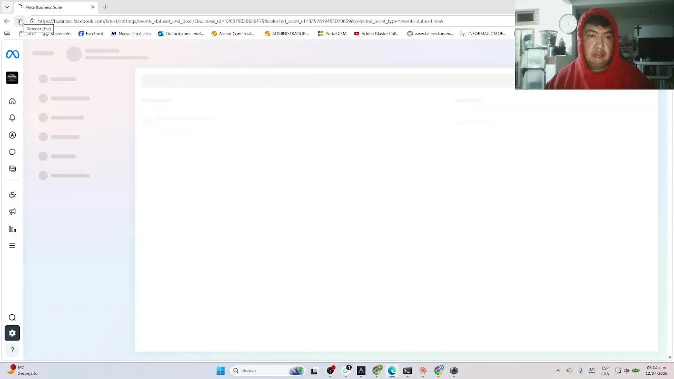This screenshot has width=674, height=379.
Task: Open the business account thumbnail in sidebar
Action: tap(12, 77)
